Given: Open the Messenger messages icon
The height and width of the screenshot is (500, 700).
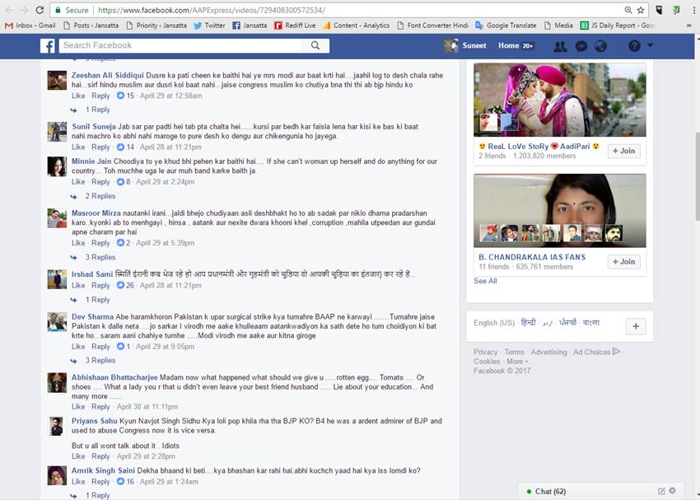Looking at the screenshot, I should click(581, 46).
